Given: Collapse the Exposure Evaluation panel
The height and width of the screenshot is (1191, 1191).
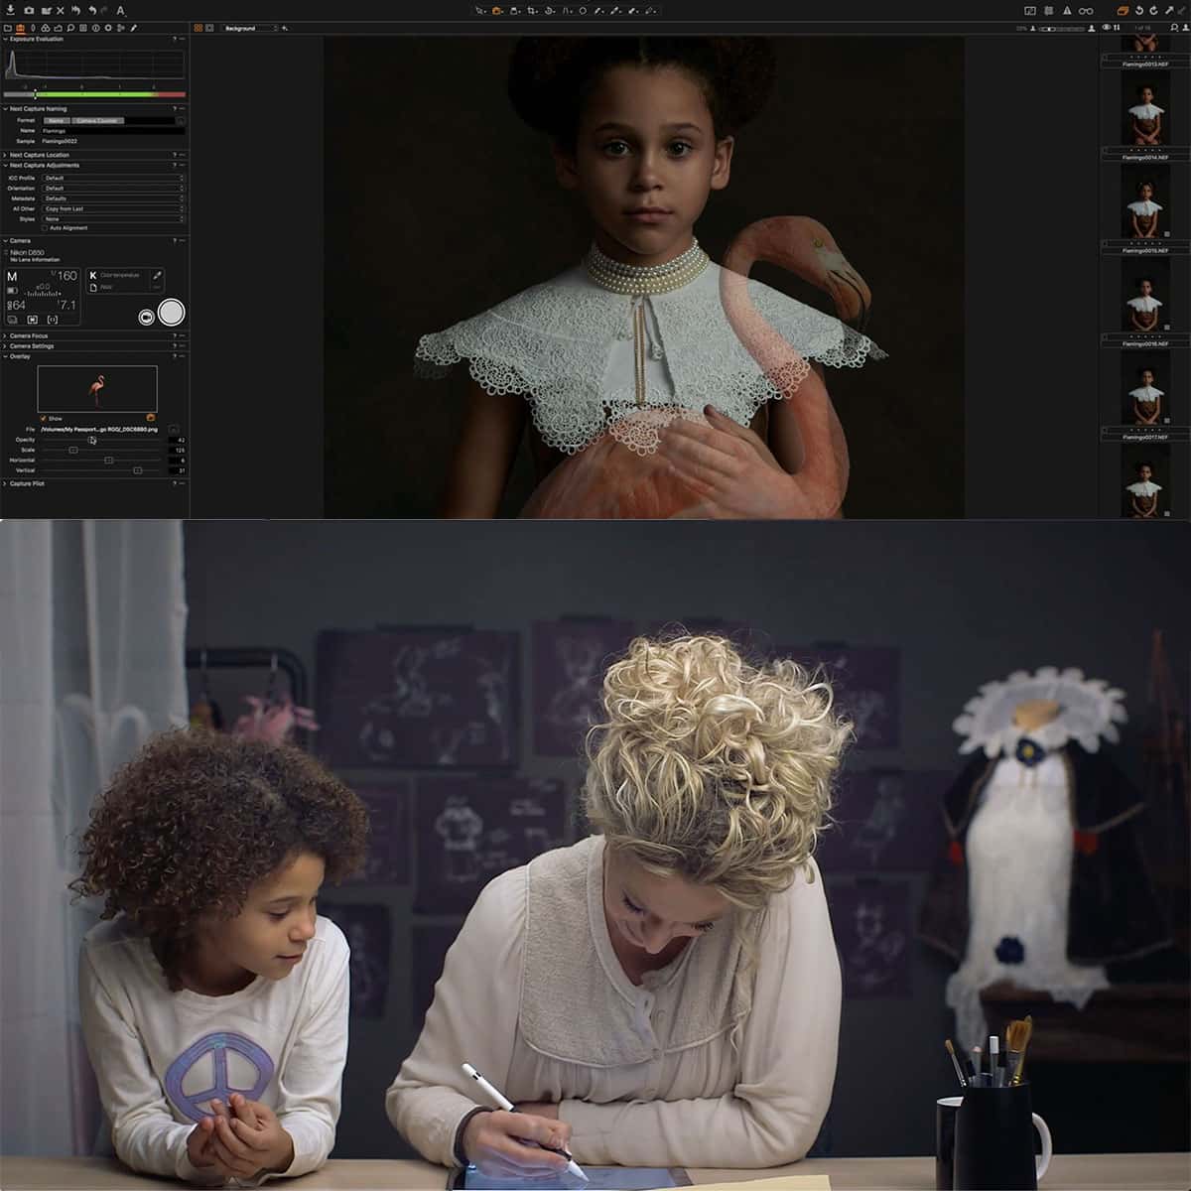Looking at the screenshot, I should (x=6, y=40).
